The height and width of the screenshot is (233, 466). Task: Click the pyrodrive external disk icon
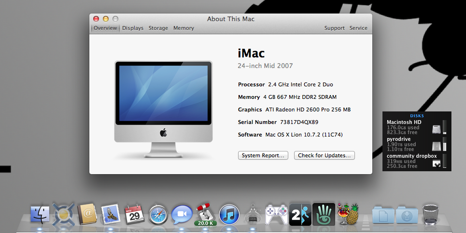pos(436,146)
